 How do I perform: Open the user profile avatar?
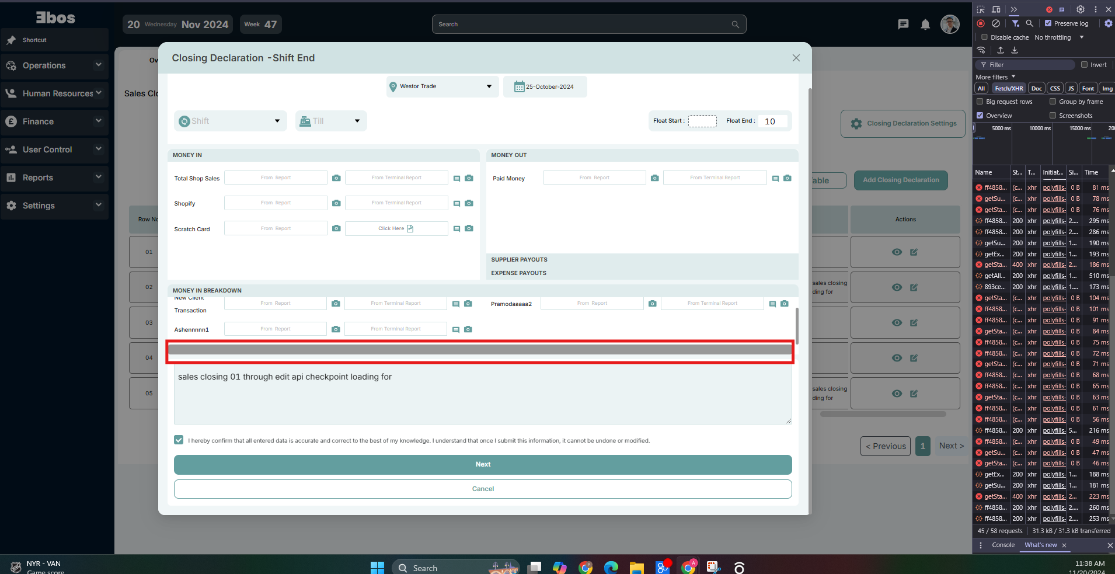(x=950, y=25)
